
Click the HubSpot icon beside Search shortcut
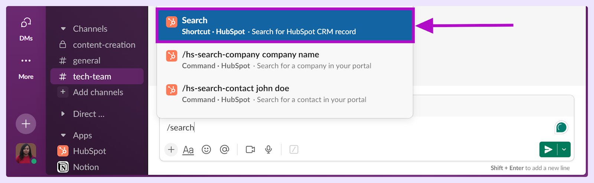(x=172, y=22)
